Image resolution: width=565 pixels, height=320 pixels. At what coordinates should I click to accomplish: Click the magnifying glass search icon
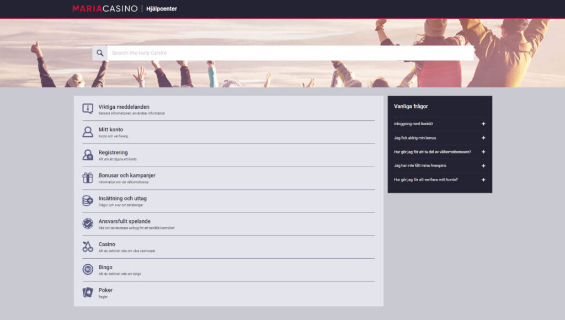[x=100, y=53]
